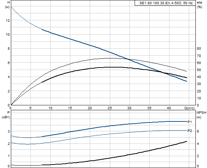The width and height of the screenshot is (207, 168).
Task: Click the 50 tick on the eta axis
Action: [199, 70]
